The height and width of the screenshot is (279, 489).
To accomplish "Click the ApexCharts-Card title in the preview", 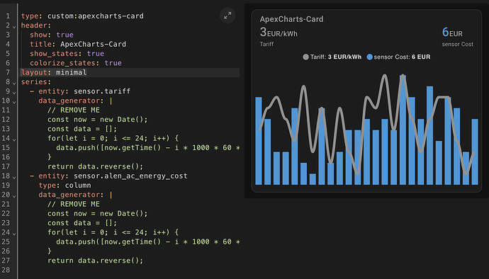I will coord(291,19).
